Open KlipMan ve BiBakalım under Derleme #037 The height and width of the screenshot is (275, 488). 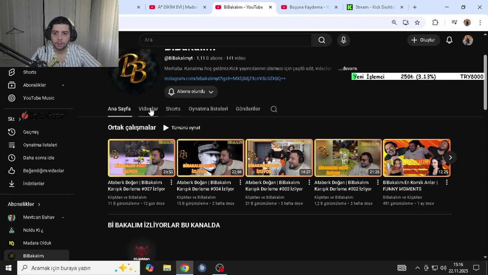click(127, 197)
